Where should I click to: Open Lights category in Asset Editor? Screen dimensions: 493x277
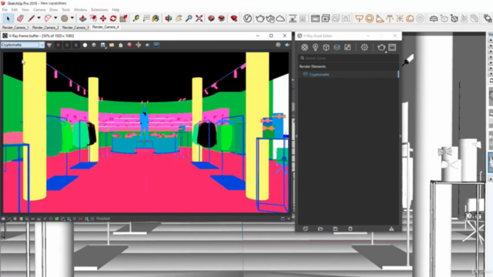315,48
